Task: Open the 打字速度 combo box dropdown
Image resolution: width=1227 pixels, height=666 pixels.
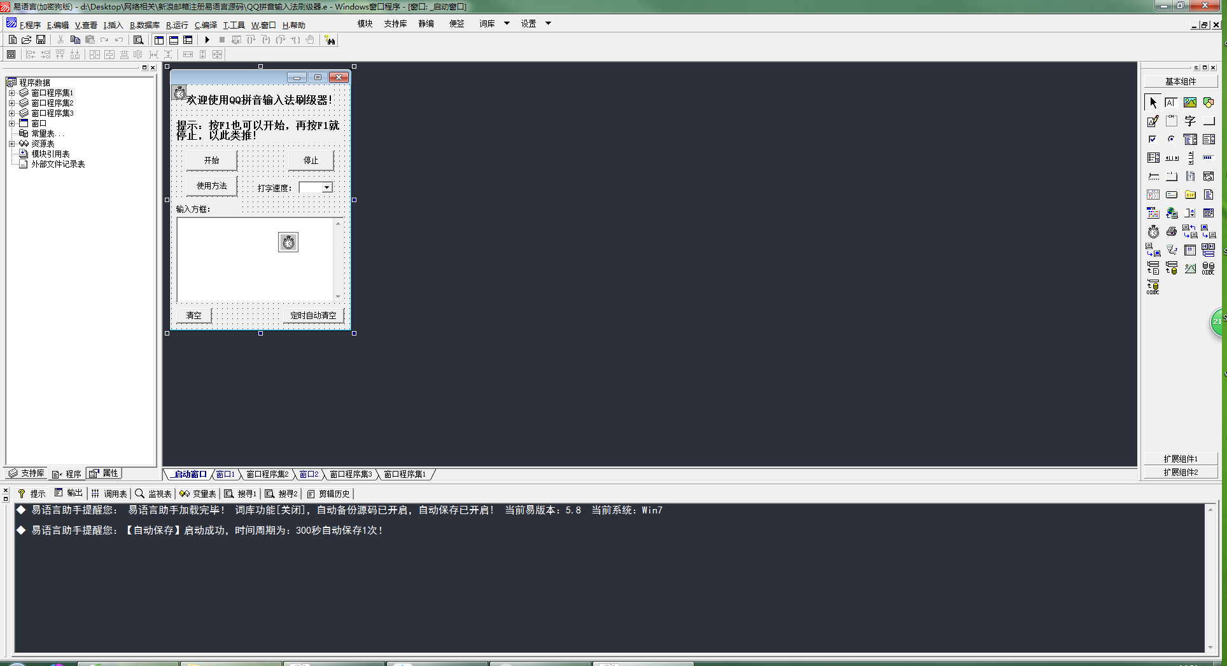Action: 326,187
